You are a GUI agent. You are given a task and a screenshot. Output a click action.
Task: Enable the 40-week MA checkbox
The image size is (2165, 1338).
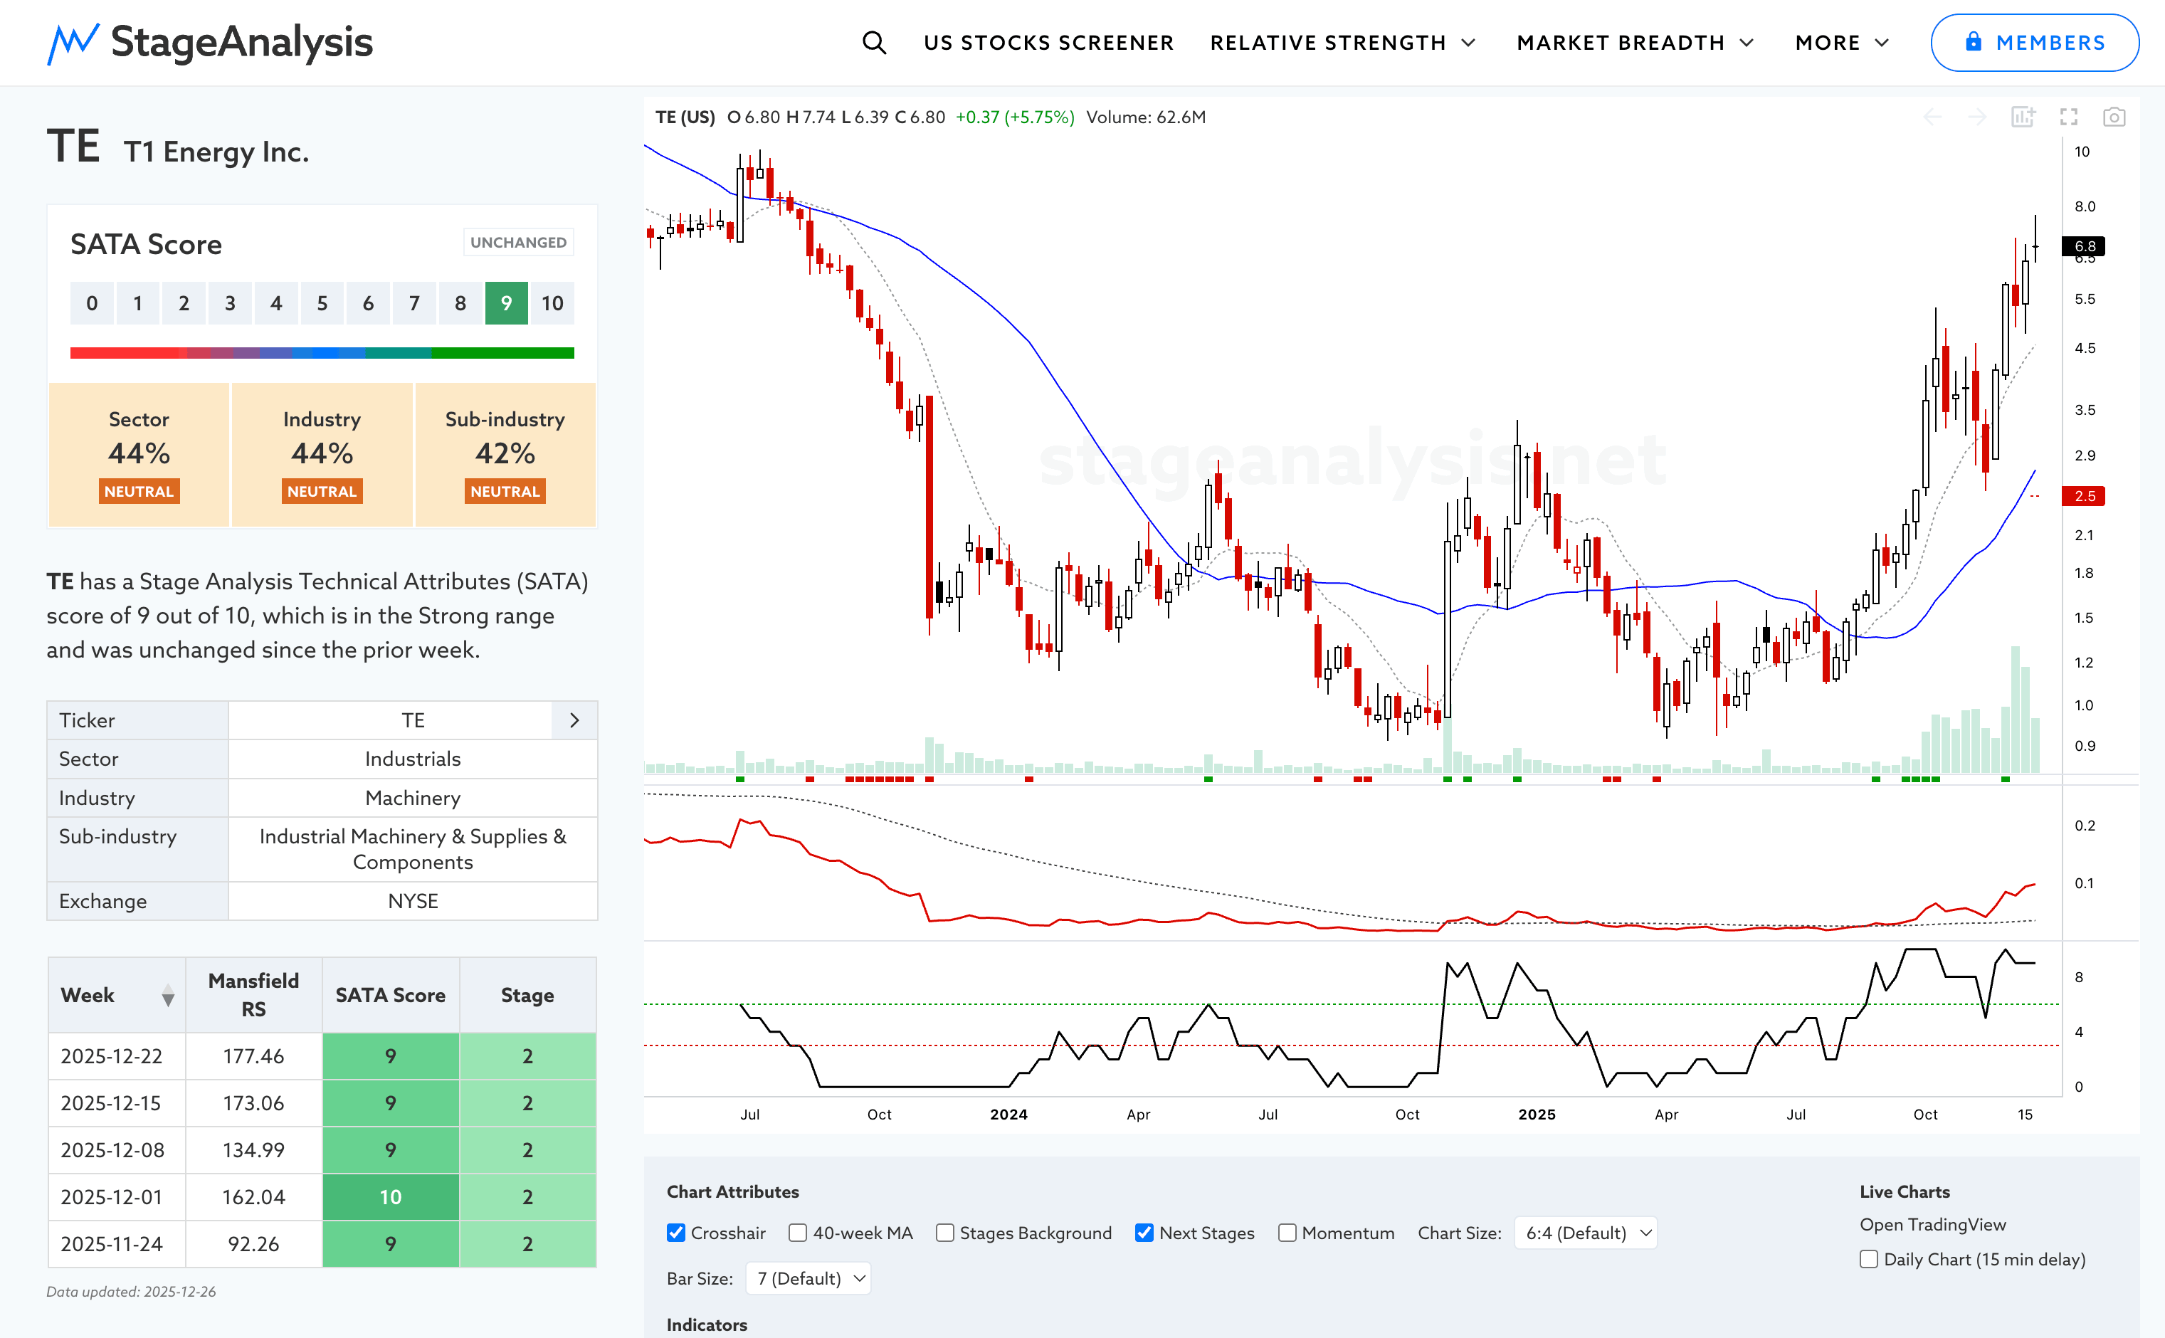pyautogui.click(x=797, y=1233)
